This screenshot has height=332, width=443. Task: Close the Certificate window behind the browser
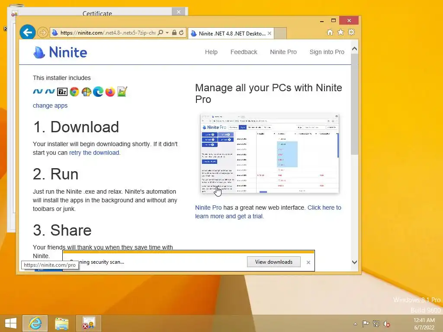179,12
